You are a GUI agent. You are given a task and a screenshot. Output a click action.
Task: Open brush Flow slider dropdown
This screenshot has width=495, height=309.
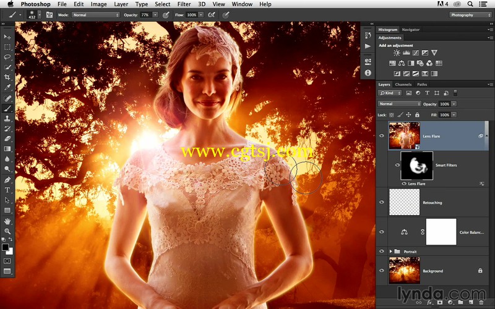(200, 15)
